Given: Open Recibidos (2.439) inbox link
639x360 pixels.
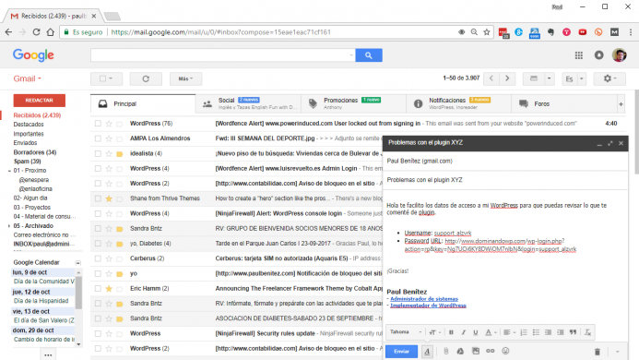Looking at the screenshot, I should click(37, 115).
